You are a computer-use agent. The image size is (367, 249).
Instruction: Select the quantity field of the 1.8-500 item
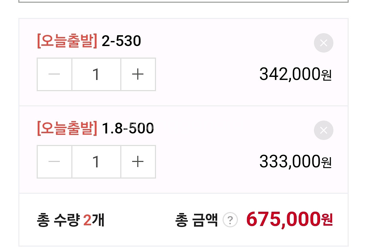[96, 162]
